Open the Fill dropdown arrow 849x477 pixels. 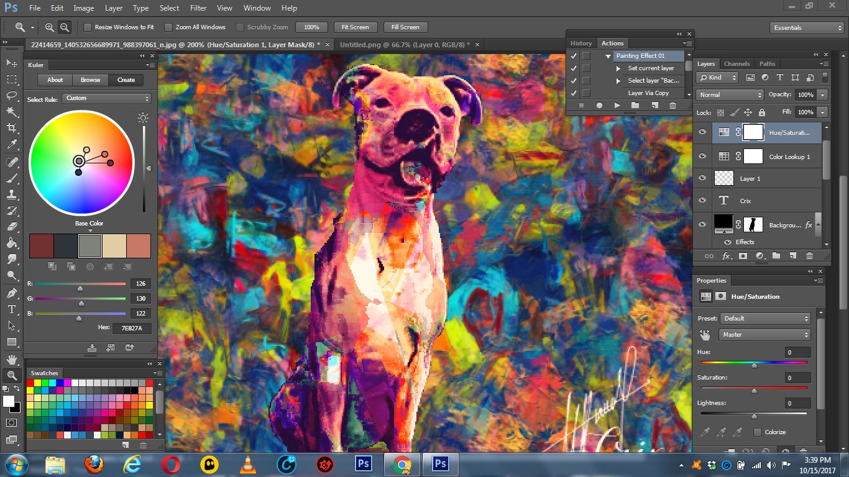click(x=823, y=112)
